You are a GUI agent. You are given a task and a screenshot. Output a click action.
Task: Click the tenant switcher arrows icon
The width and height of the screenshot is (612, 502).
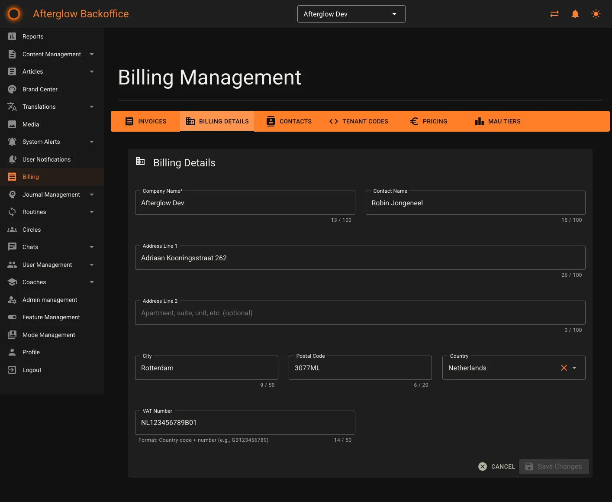[x=554, y=13]
